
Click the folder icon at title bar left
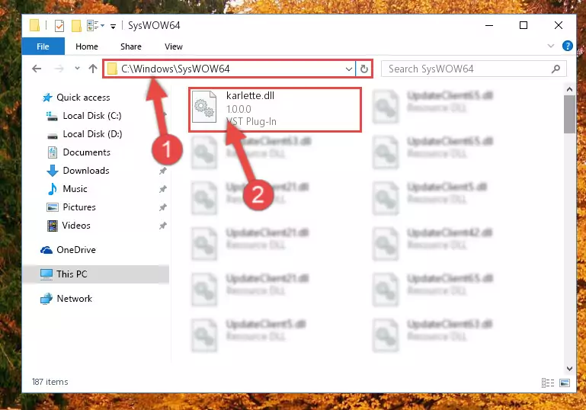34,25
